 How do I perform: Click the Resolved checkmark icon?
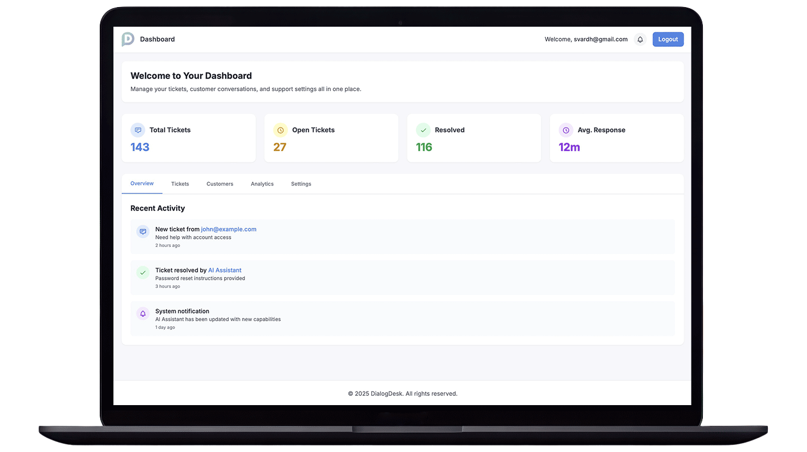(423, 130)
